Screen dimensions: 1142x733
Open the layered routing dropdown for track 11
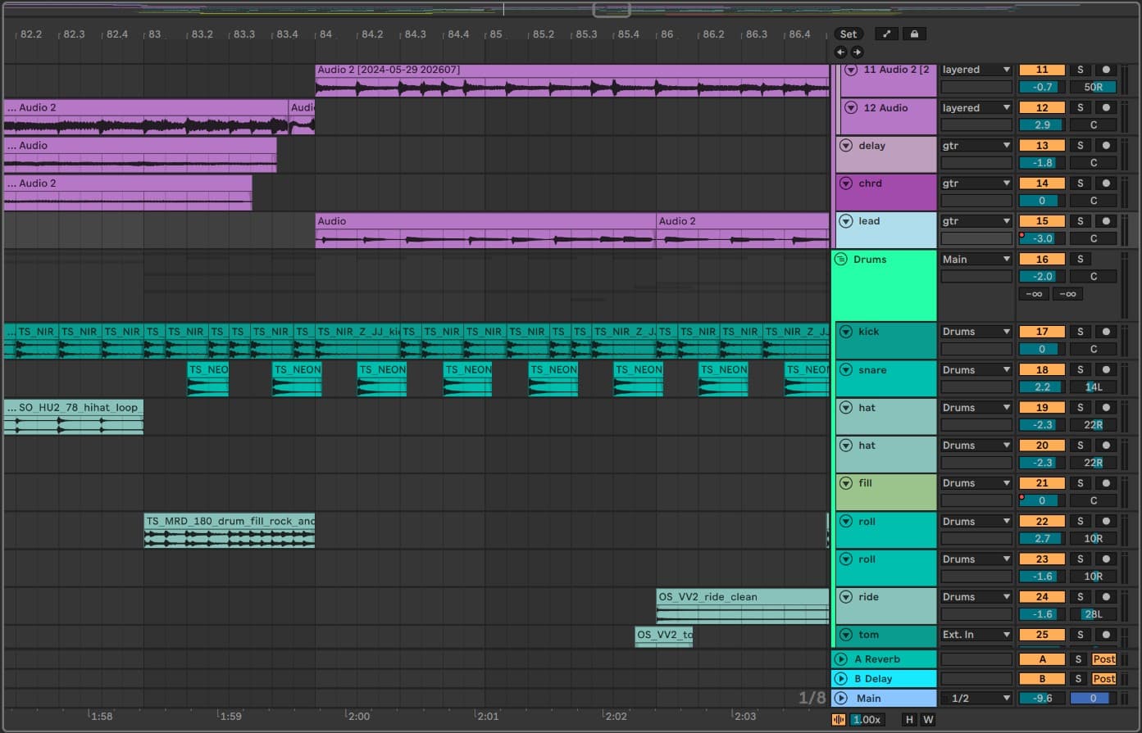click(x=976, y=70)
